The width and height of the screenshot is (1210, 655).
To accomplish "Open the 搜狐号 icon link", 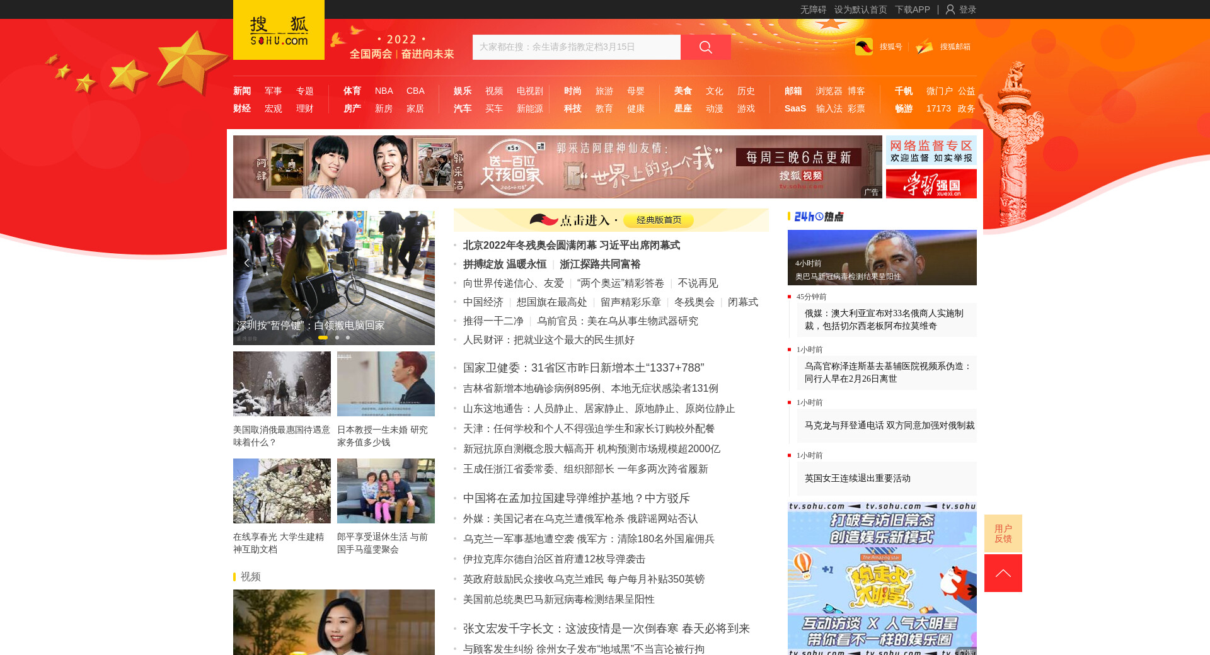I will click(x=864, y=47).
